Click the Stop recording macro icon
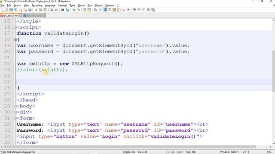 coord(139,10)
